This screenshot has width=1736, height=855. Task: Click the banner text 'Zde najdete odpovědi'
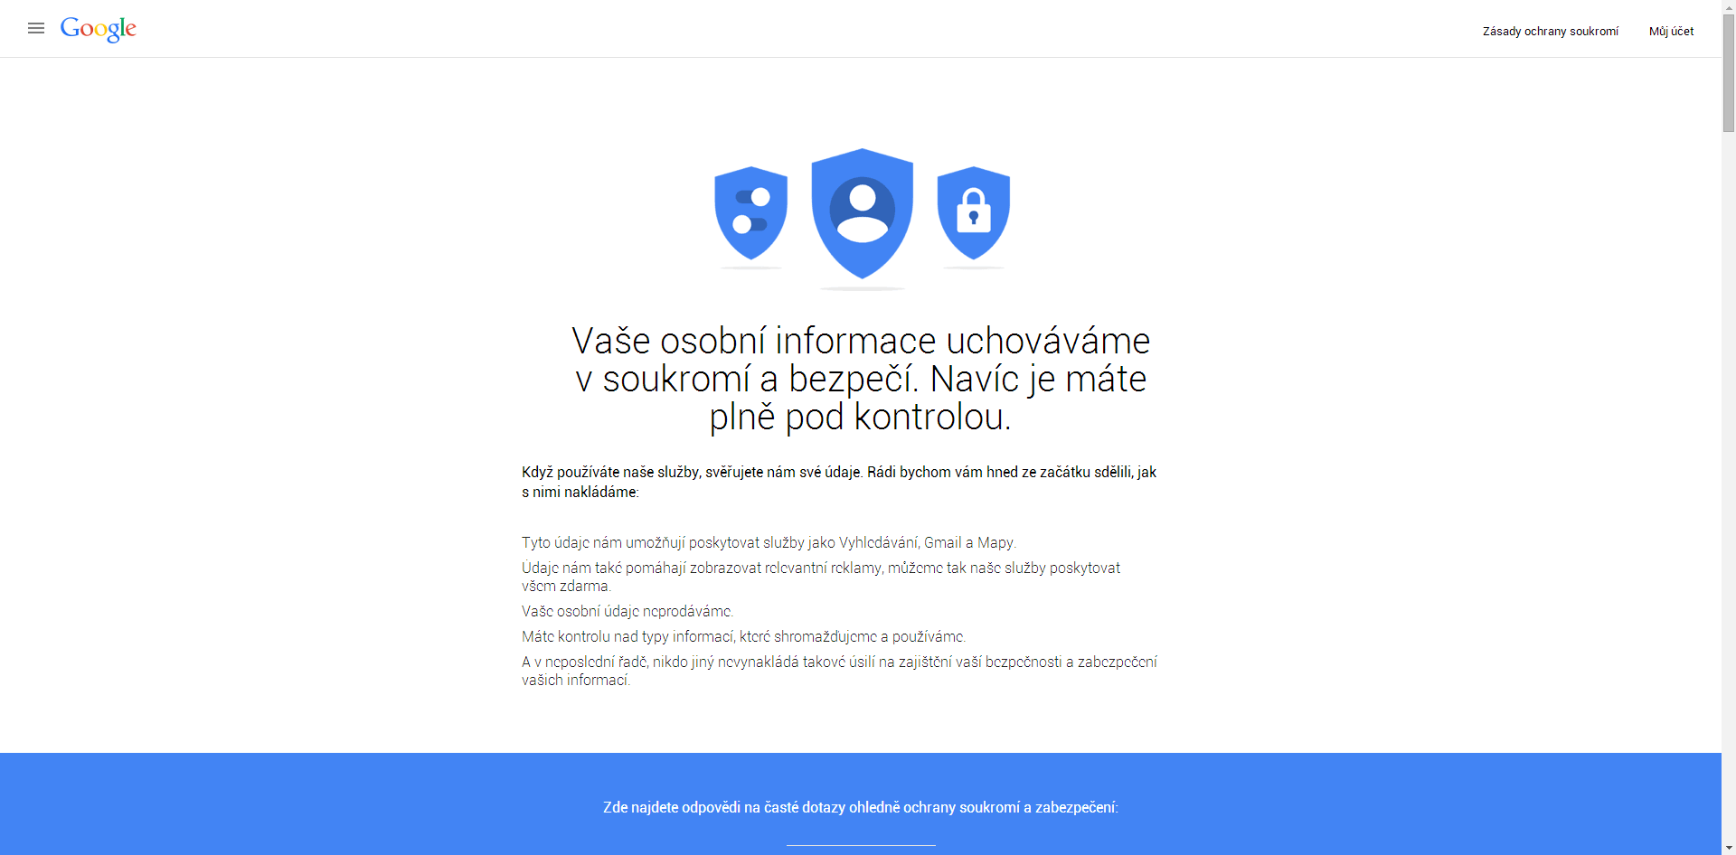coord(861,807)
